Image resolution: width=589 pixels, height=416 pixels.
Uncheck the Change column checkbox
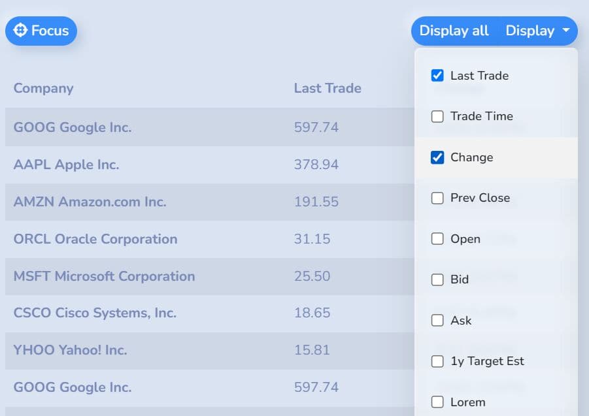pos(437,157)
